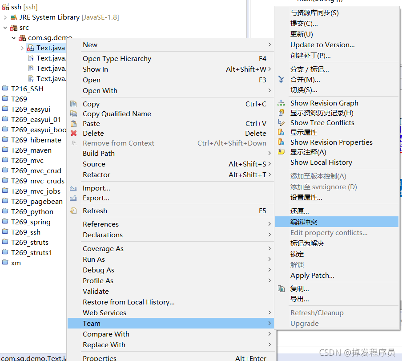Click the conflicted Text.java file icon
This screenshot has width=402, height=361.
pyautogui.click(x=31, y=48)
